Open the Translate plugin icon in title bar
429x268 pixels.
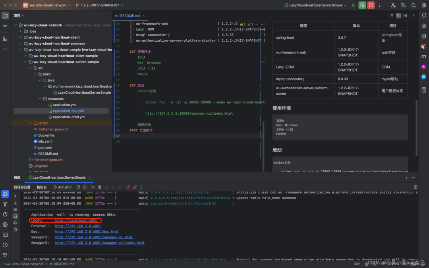point(403,5)
